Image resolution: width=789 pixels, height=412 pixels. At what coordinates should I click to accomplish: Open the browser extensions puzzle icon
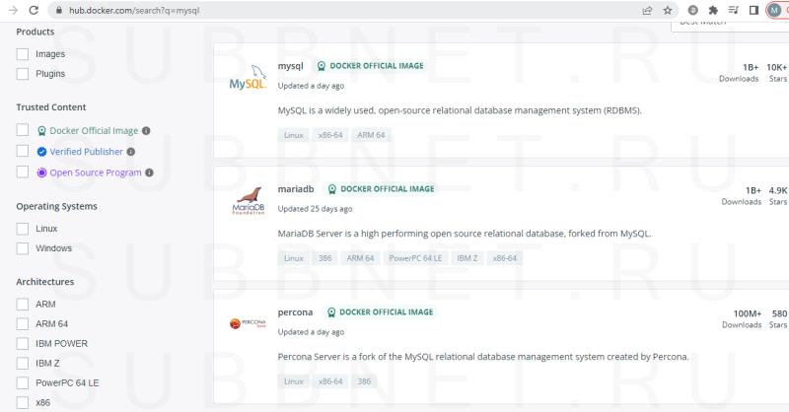point(713,10)
